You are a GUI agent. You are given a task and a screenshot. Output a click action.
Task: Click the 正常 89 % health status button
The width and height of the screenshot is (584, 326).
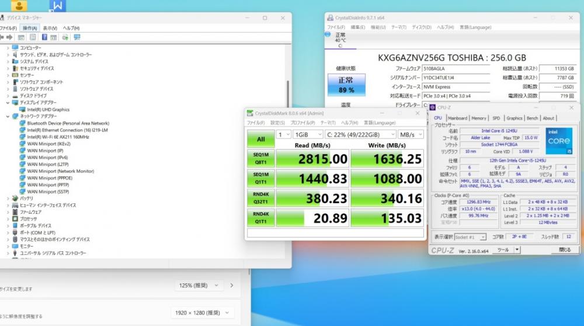click(x=346, y=85)
